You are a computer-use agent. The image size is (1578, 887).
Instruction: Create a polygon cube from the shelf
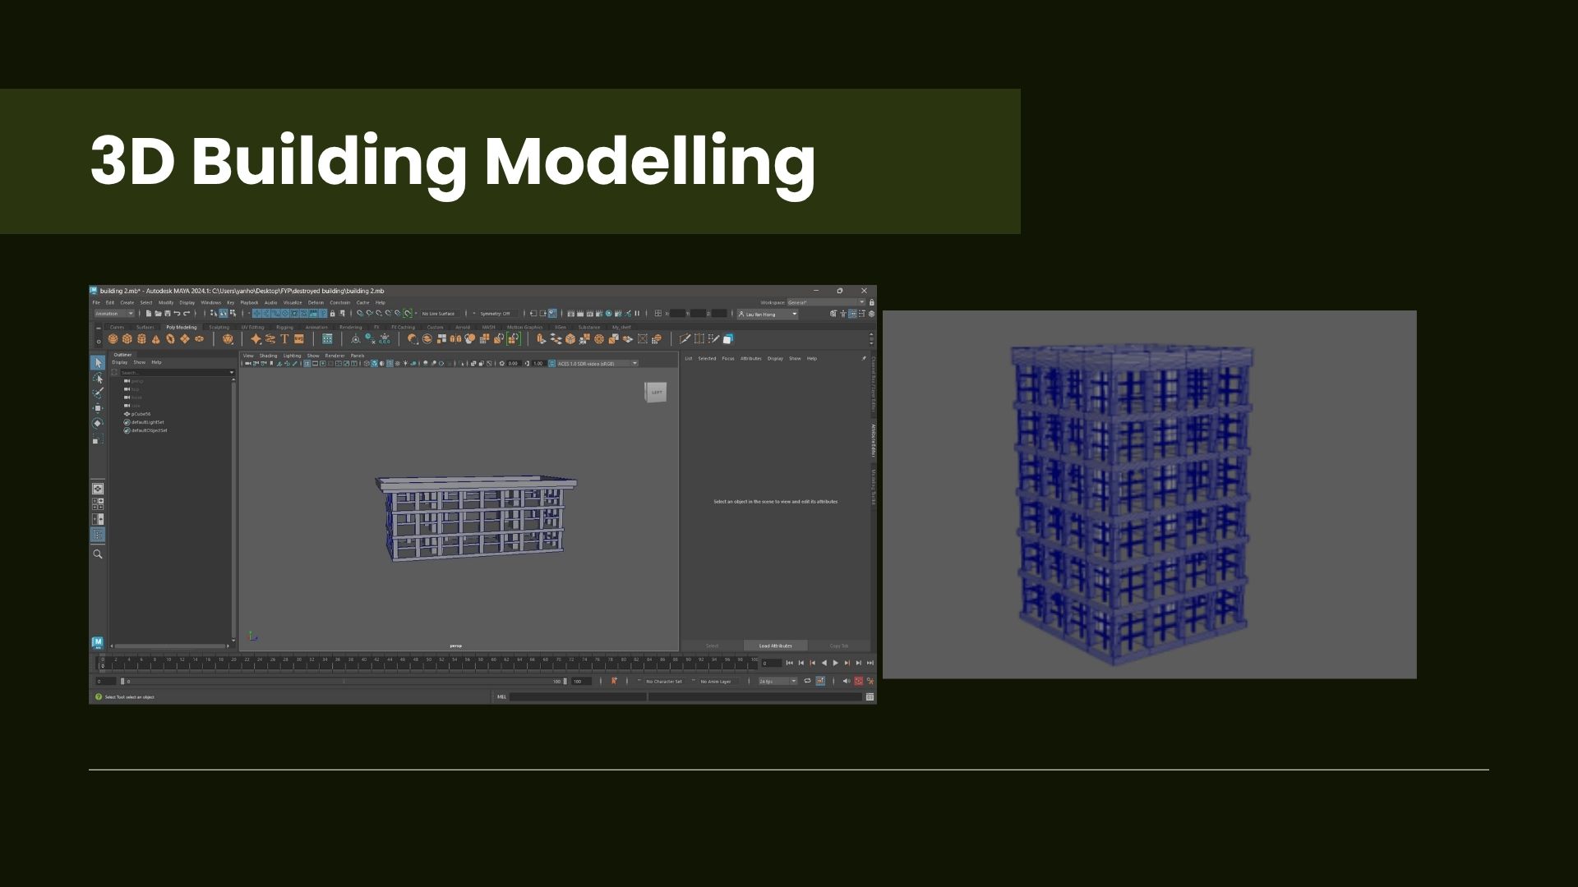click(127, 339)
